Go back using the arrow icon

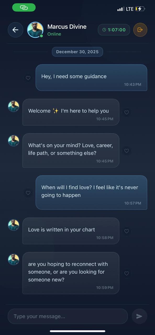[x=15, y=30]
